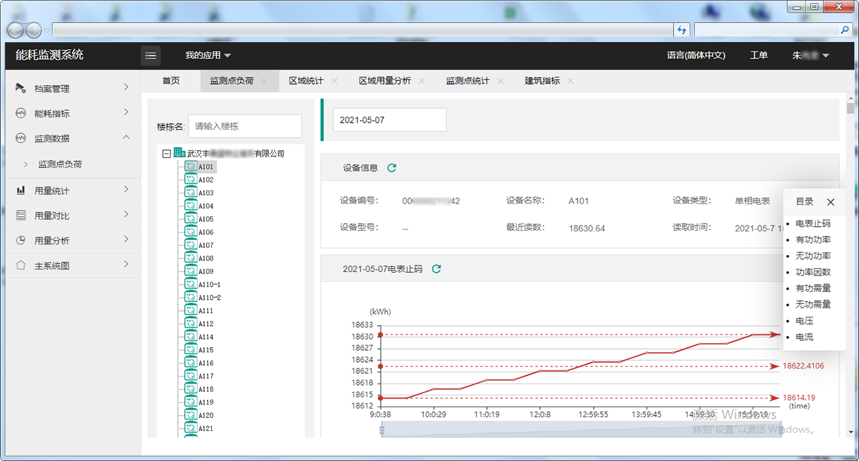Click the meter icon beside A102
This screenshot has height=461, width=859.
[191, 180]
